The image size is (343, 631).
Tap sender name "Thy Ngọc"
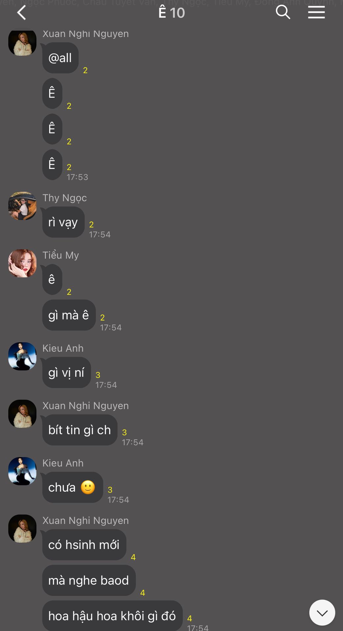pyautogui.click(x=64, y=198)
